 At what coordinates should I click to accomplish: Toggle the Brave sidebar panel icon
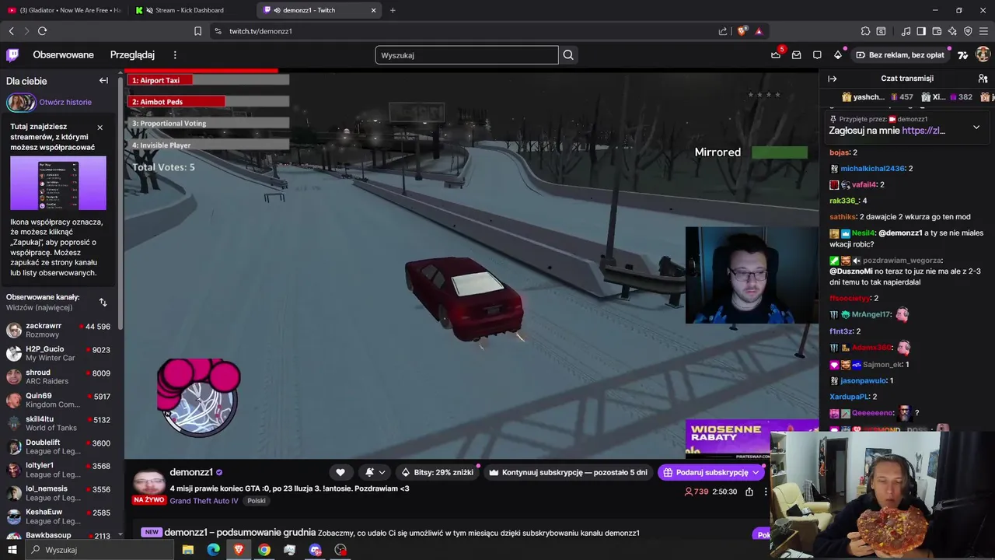point(921,31)
